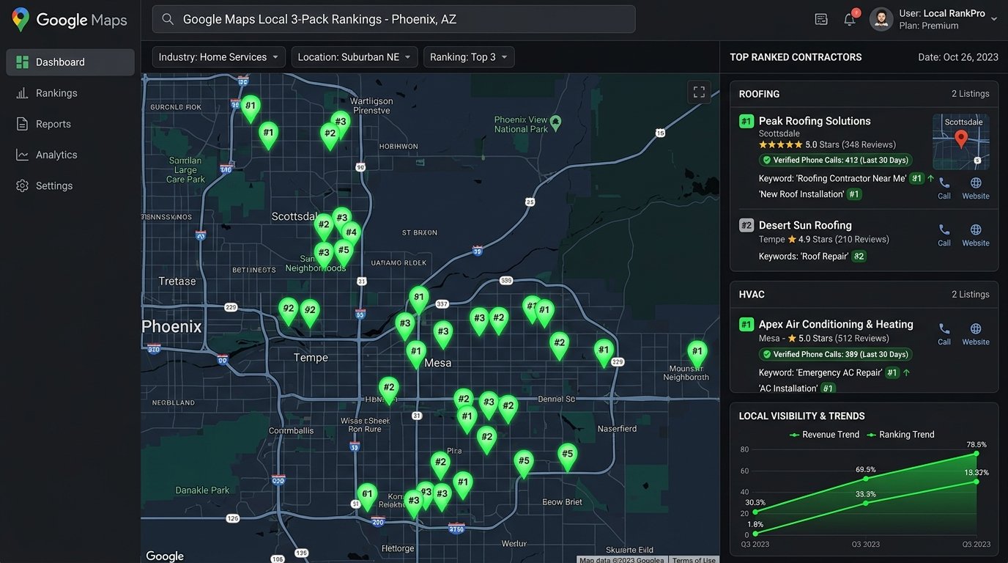Click TOP RANKED CONTRACTORS heading
The width and height of the screenshot is (1008, 563).
(x=796, y=57)
